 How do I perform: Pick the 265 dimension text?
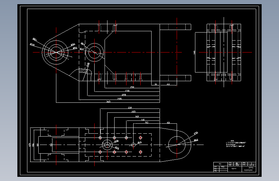(120, 99)
